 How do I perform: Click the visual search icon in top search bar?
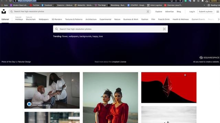(148, 12)
